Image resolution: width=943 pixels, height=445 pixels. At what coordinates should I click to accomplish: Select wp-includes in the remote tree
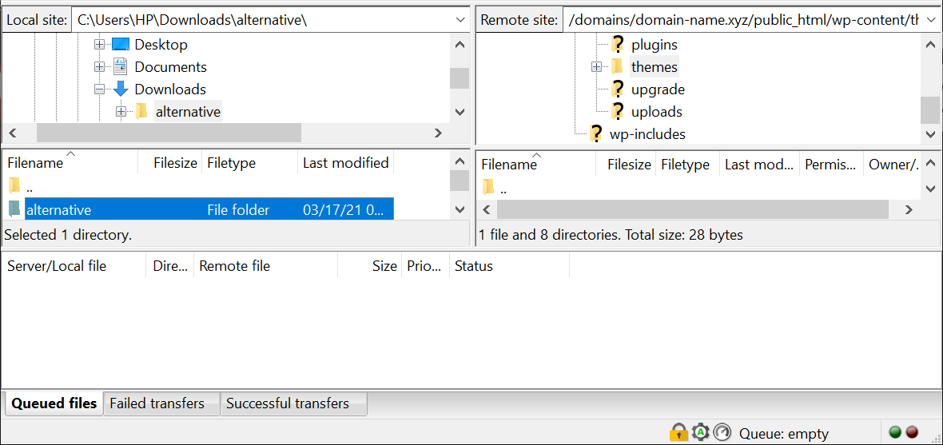click(x=647, y=134)
